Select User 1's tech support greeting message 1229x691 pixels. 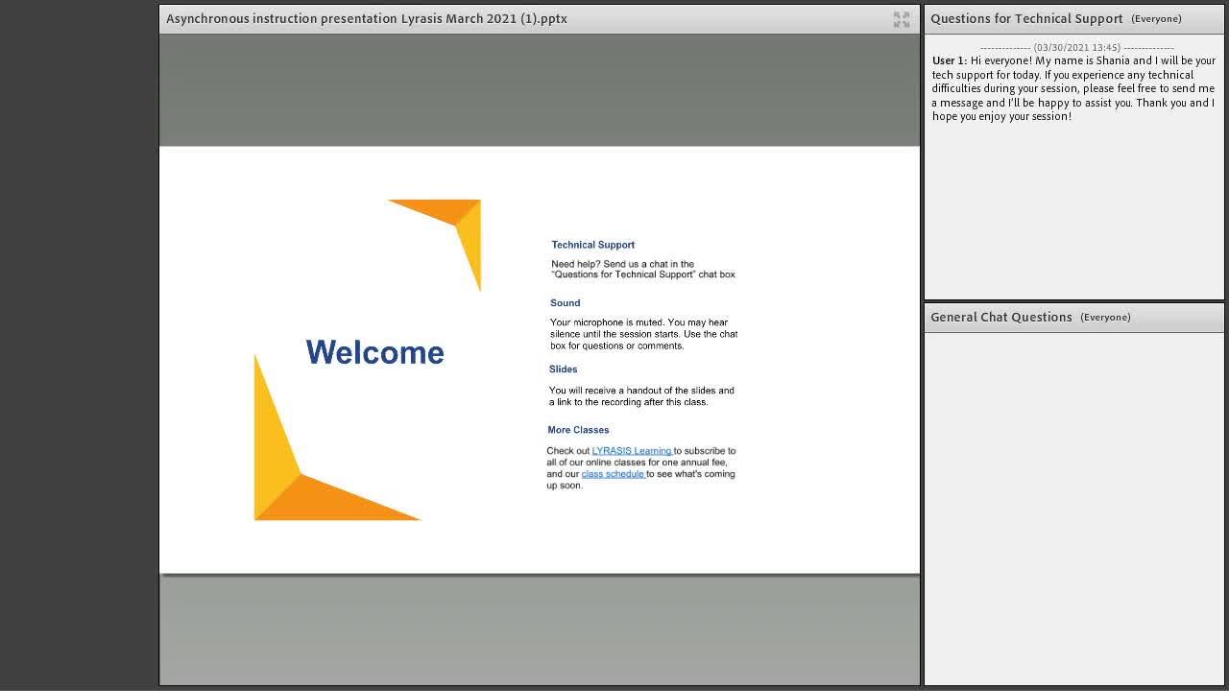[1073, 88]
